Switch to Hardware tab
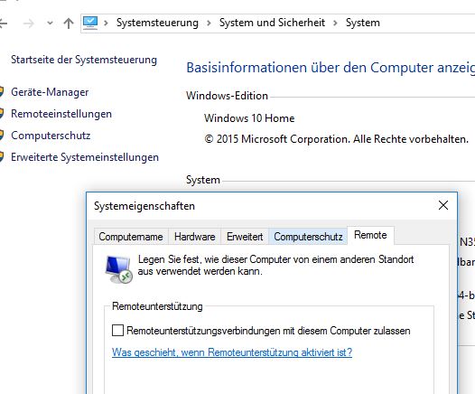Screen dimensions: 475x394 (x=195, y=237)
